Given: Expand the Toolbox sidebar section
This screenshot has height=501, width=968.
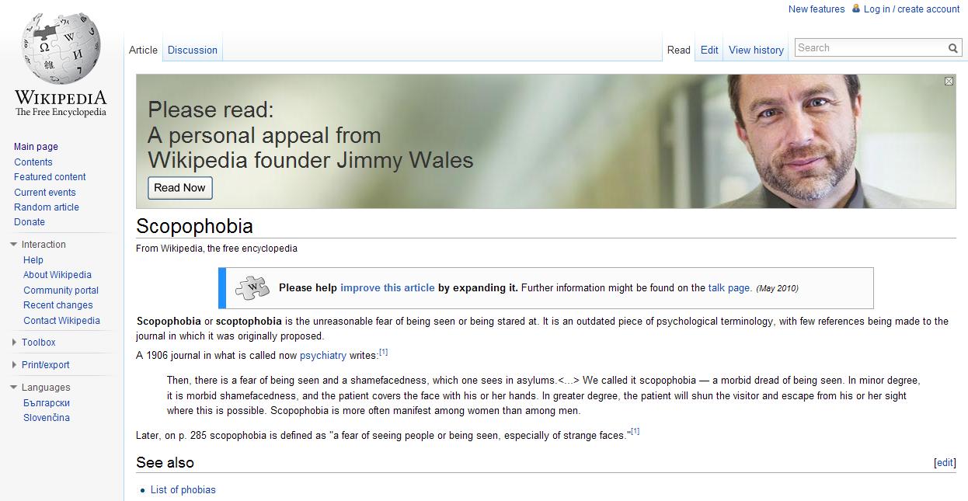Looking at the screenshot, I should click(14, 343).
